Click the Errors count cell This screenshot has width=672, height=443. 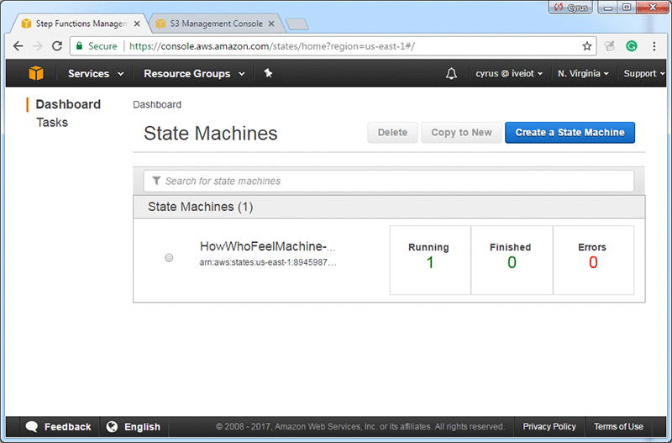tap(593, 261)
